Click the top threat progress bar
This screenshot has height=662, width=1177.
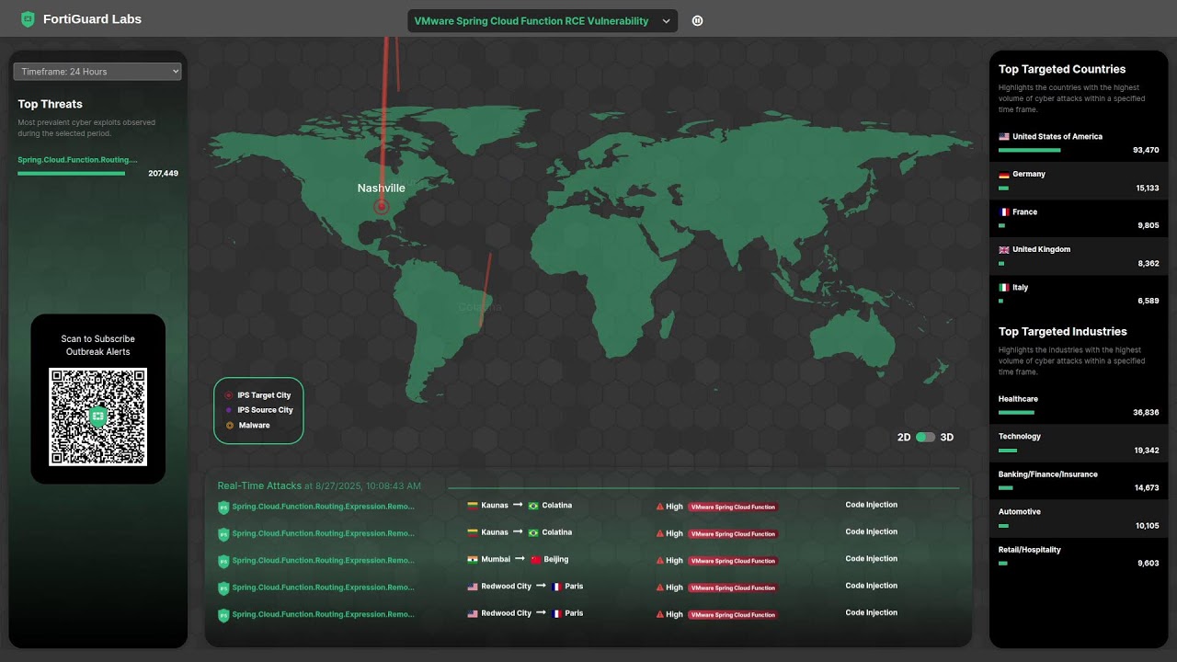coord(71,173)
